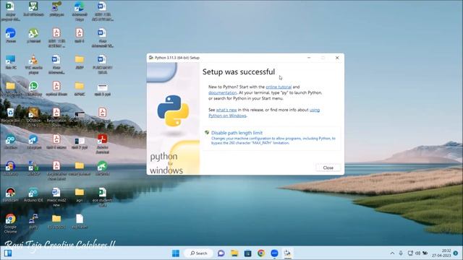Click the battery icon in system tray

pyautogui.click(x=425, y=253)
